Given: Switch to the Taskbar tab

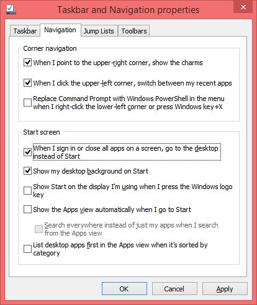Looking at the screenshot, I should tap(25, 31).
